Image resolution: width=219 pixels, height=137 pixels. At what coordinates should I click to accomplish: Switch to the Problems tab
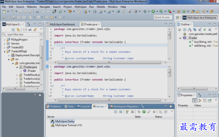pos(54,106)
